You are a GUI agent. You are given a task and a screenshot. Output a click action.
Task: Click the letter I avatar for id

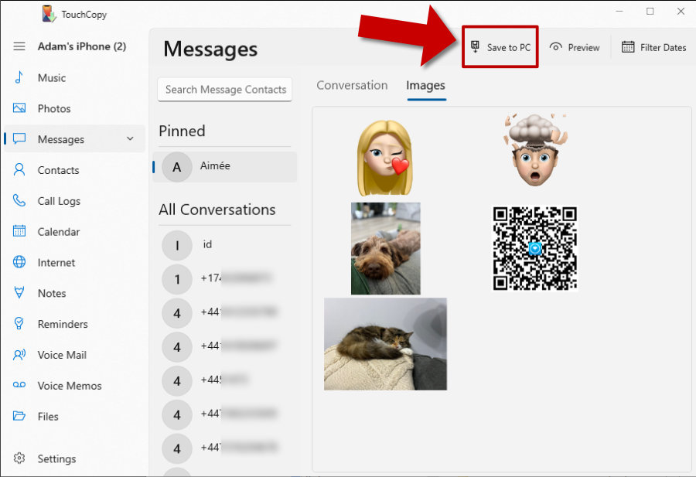click(x=176, y=245)
